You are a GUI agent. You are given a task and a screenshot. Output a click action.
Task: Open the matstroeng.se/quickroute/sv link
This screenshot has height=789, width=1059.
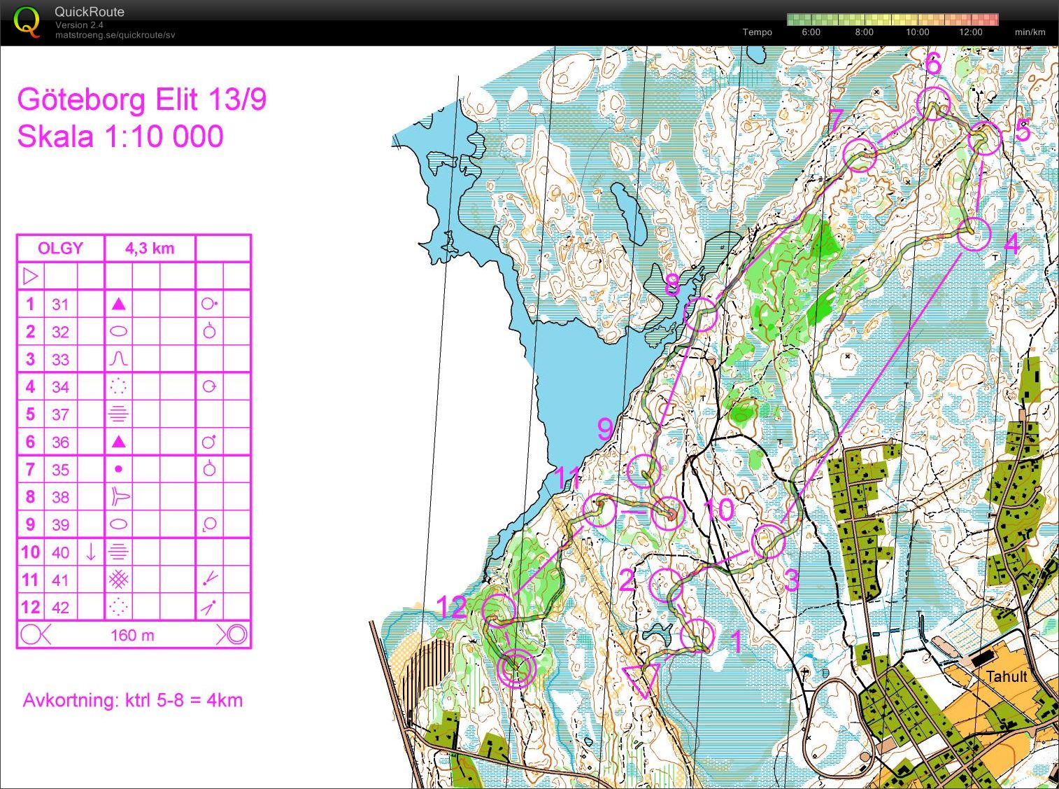[115, 35]
